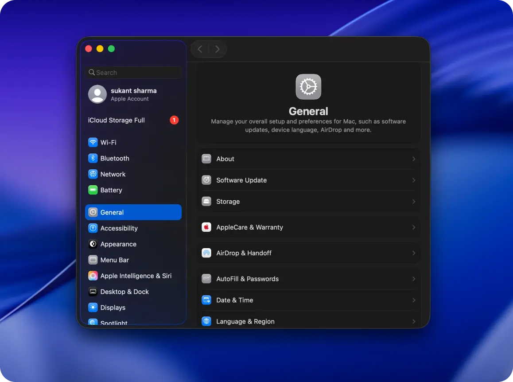Open the Storage label
513x382 pixels.
228,202
